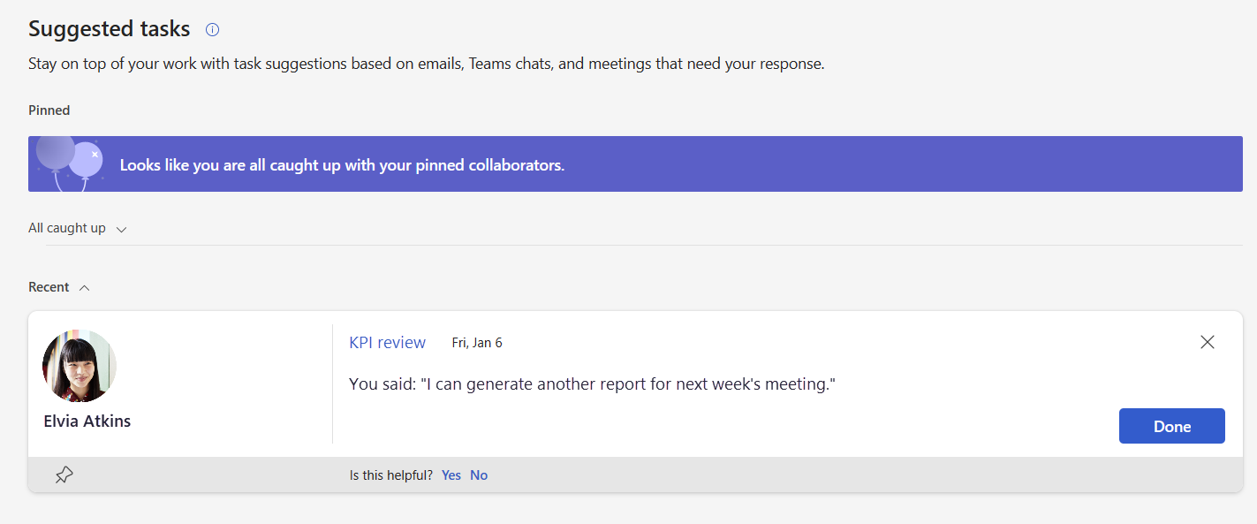
Task: Click the Recent section header label
Action: click(49, 286)
